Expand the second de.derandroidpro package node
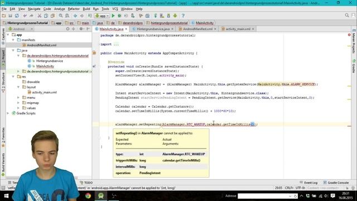Screen dimensions: 357x201 [x=18, y=71]
